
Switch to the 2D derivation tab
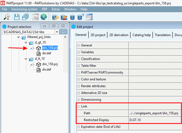point(119,35)
